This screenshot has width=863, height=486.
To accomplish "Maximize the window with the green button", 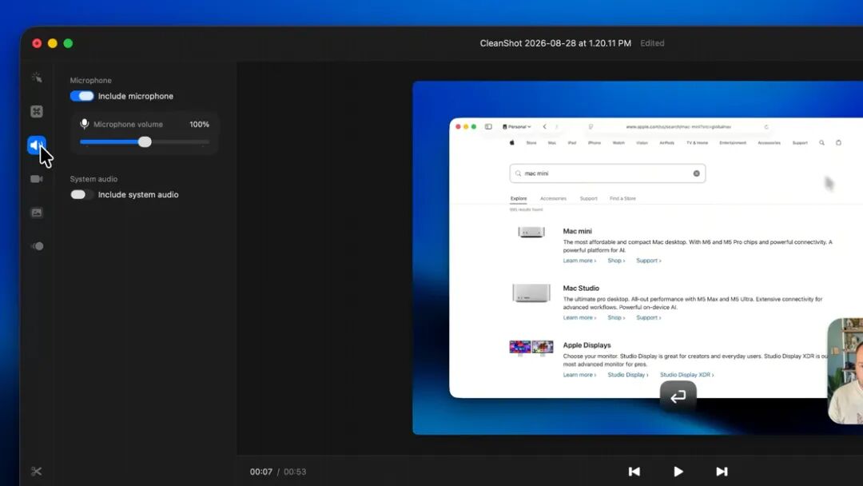I will point(68,43).
